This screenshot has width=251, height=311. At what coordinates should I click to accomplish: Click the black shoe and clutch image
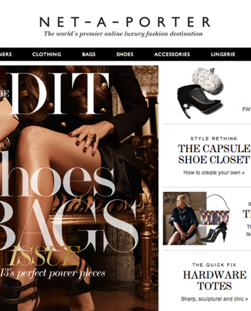(x=200, y=93)
